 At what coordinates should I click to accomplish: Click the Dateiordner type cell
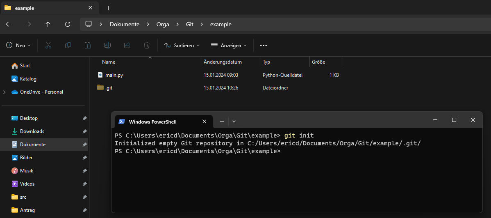click(275, 88)
